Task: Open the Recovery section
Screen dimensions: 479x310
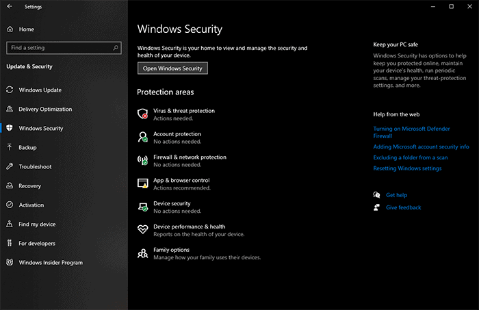Action: click(29, 185)
